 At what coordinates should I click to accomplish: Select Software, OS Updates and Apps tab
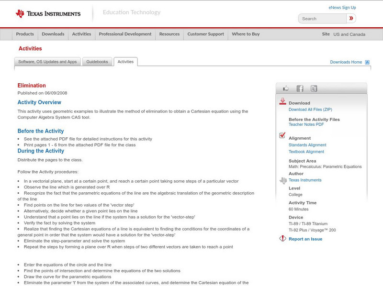pyautogui.click(x=47, y=62)
